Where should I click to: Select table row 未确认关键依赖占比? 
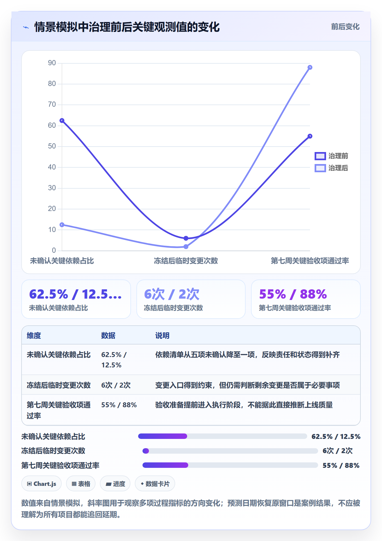click(x=191, y=359)
